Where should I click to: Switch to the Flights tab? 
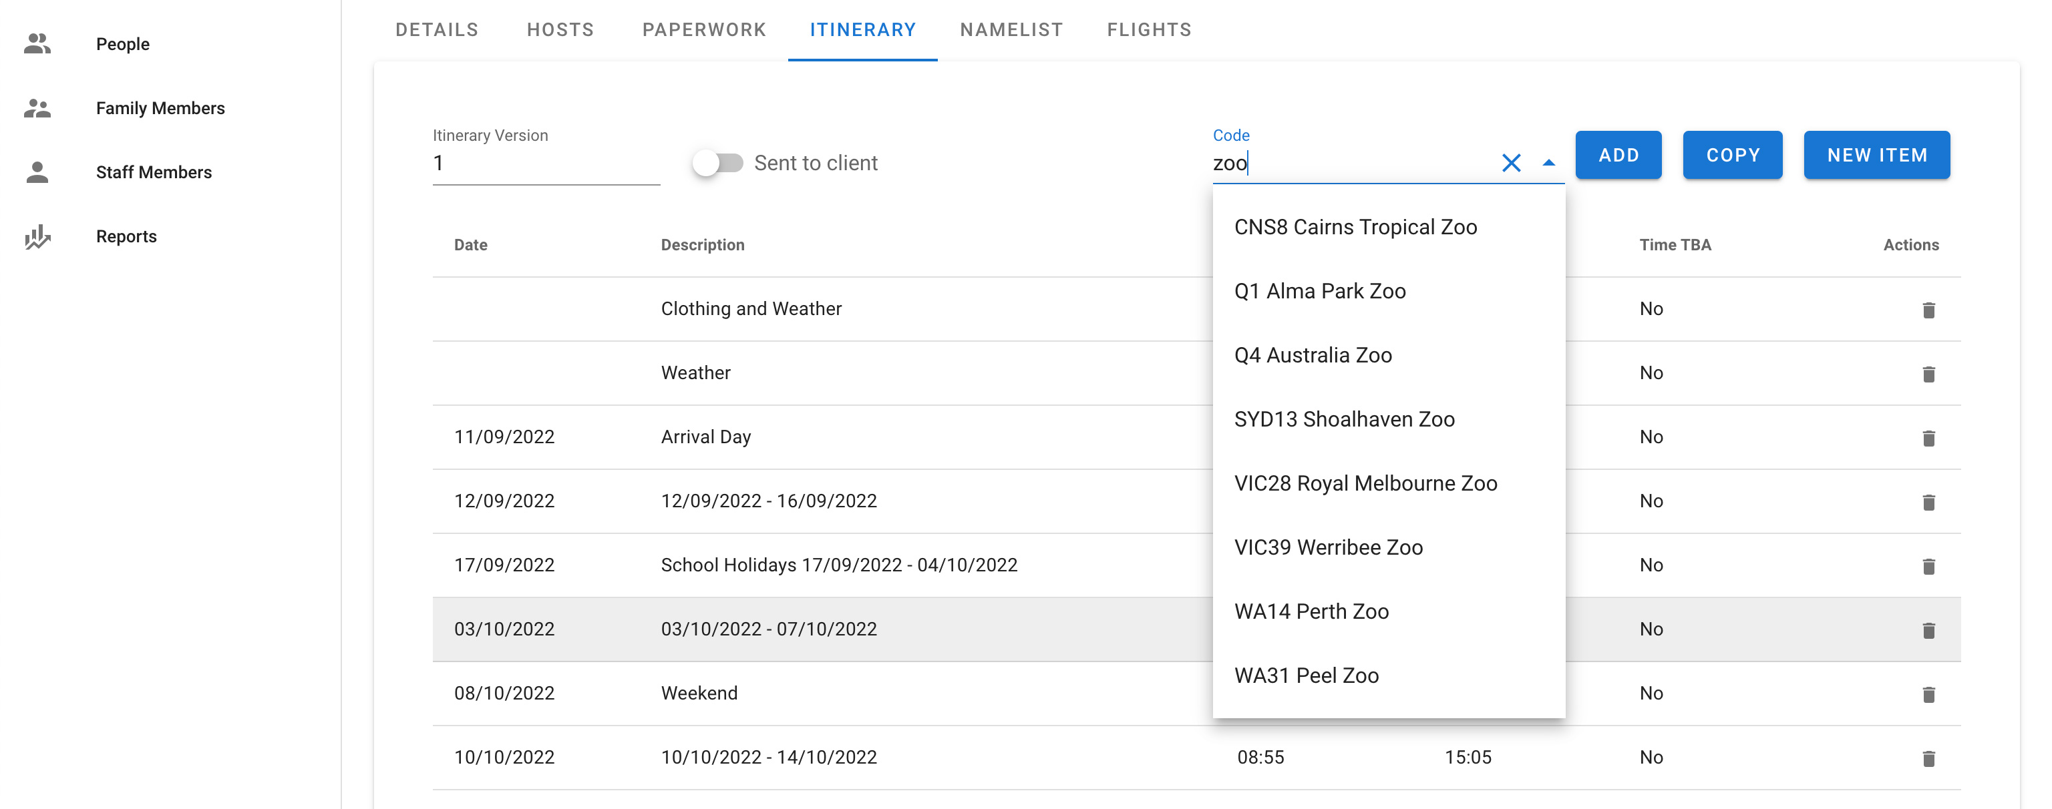pos(1149,30)
